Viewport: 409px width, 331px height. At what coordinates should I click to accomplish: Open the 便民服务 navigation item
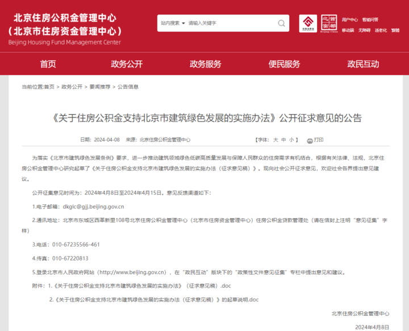(x=285, y=64)
